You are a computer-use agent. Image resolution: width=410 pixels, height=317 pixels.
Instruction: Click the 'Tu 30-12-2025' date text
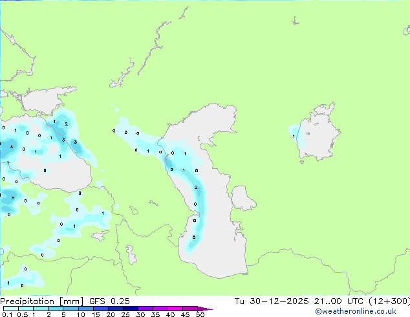(272, 301)
